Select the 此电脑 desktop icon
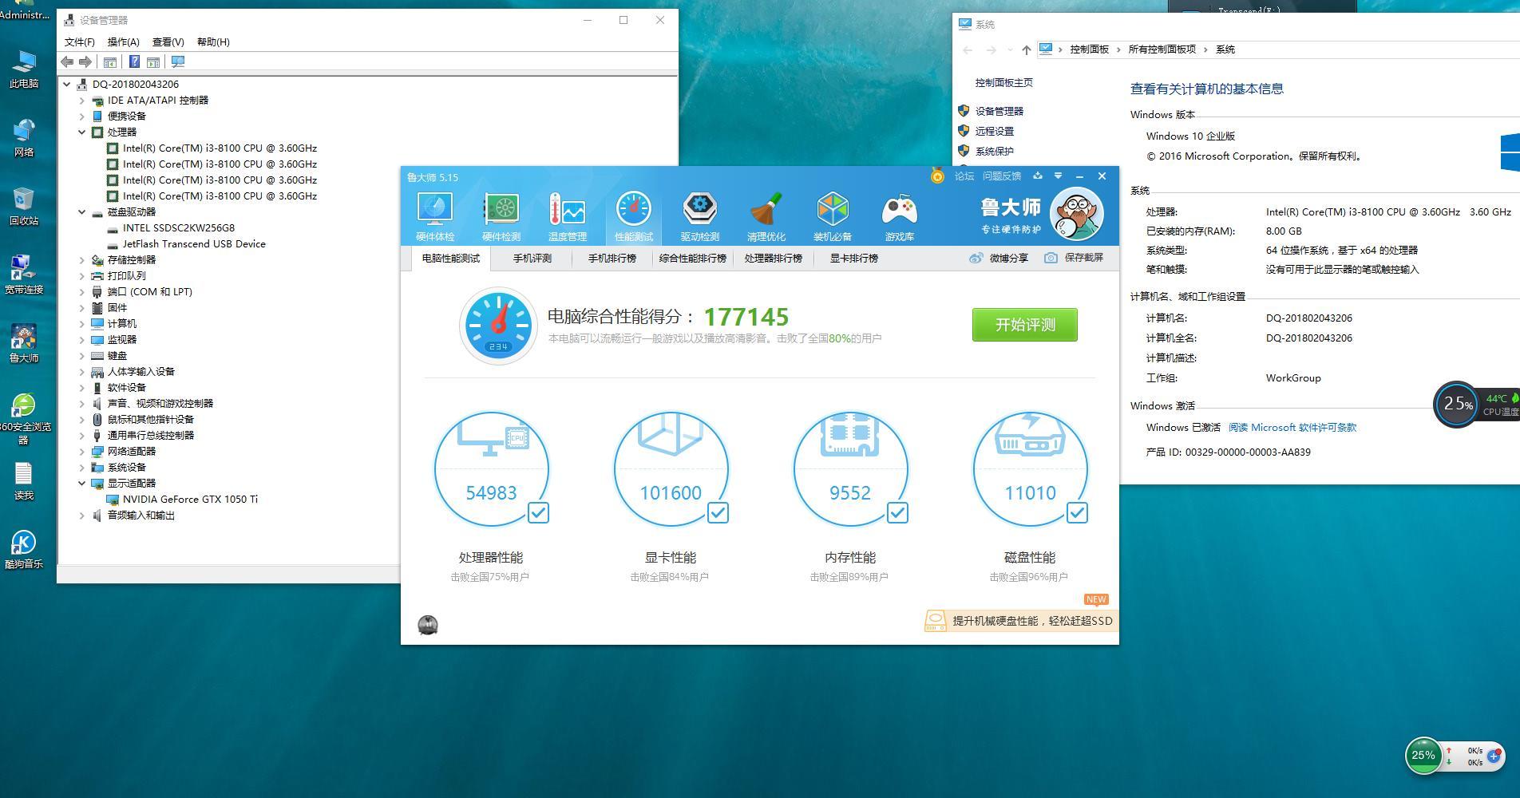The image size is (1520, 798). point(24,69)
